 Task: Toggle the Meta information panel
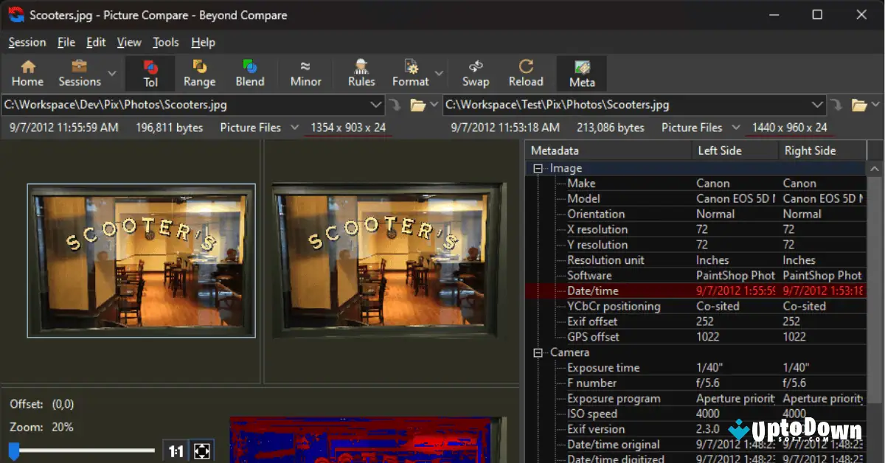click(581, 73)
